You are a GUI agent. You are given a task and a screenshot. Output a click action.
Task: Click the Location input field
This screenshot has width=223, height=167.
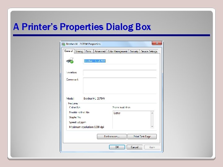(x=120, y=73)
